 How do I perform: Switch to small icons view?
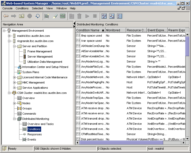(112, 16)
